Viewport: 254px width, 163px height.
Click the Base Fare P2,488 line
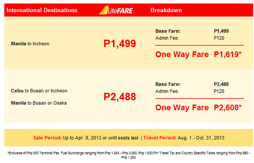click(192, 84)
